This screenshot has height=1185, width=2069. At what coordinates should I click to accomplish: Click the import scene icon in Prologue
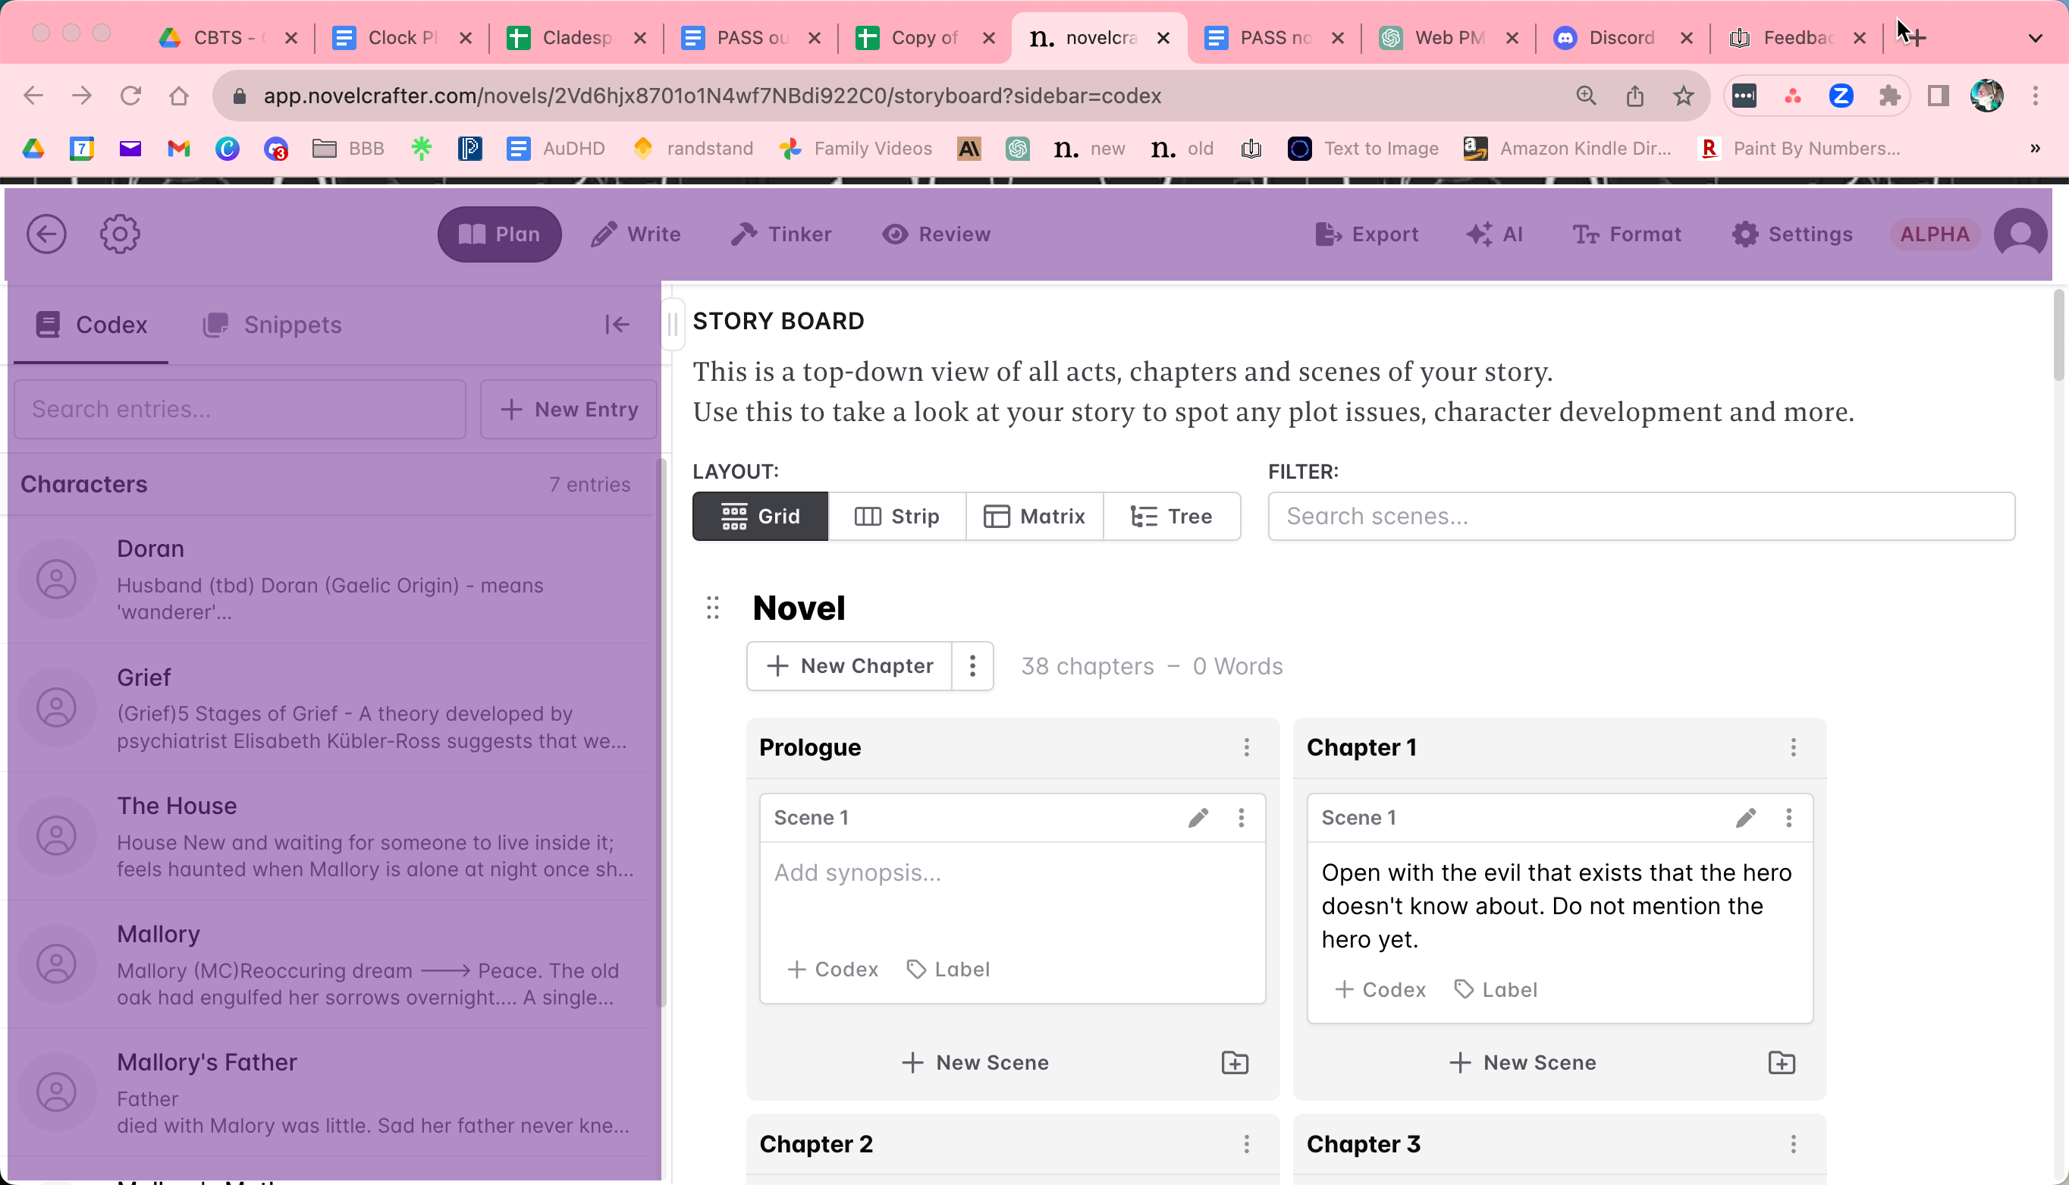(1235, 1063)
